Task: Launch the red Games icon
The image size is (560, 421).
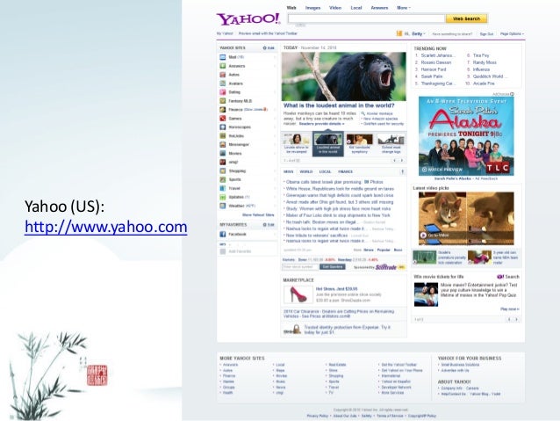Action: point(222,119)
